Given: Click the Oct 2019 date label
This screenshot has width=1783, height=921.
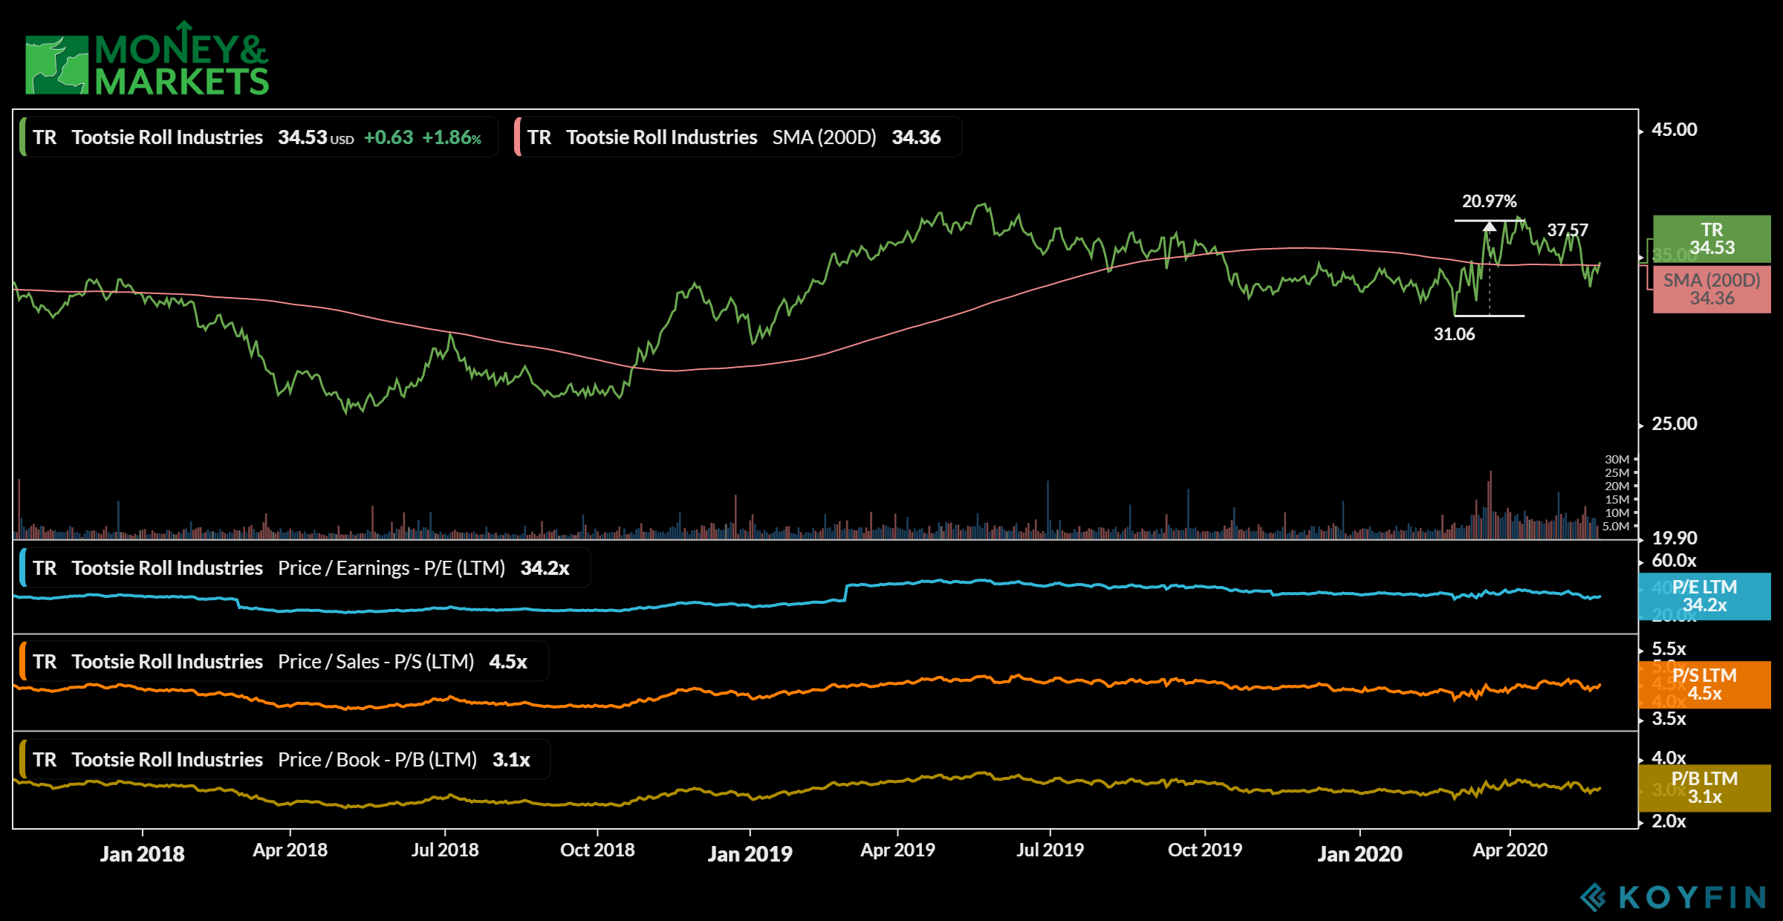Looking at the screenshot, I should 1205,850.
